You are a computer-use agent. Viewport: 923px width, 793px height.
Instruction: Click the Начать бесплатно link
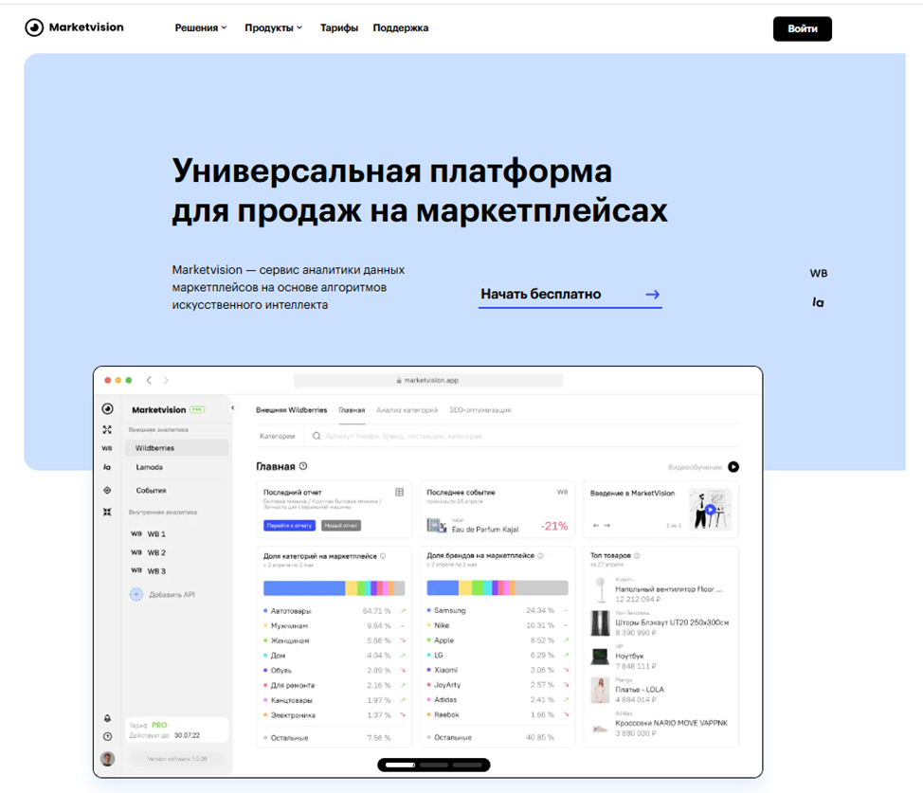tap(543, 295)
